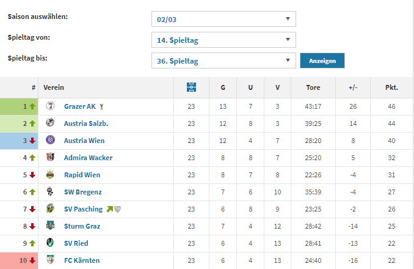The width and height of the screenshot is (414, 269).
Task: Click the SV Pasching club crest
Action: [x=50, y=208]
